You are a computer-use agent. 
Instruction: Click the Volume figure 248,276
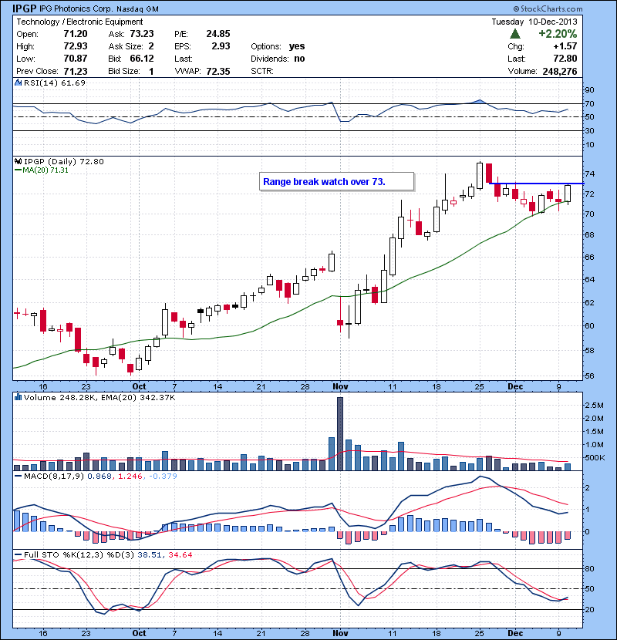[560, 72]
